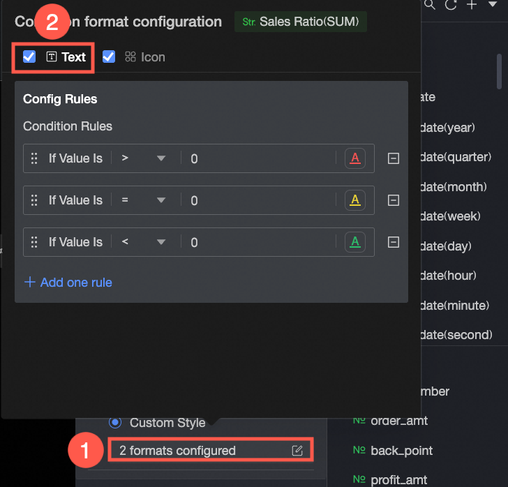Viewport: 508px width, 487px height.
Task: Select the date(year) field
Action: coord(447,128)
